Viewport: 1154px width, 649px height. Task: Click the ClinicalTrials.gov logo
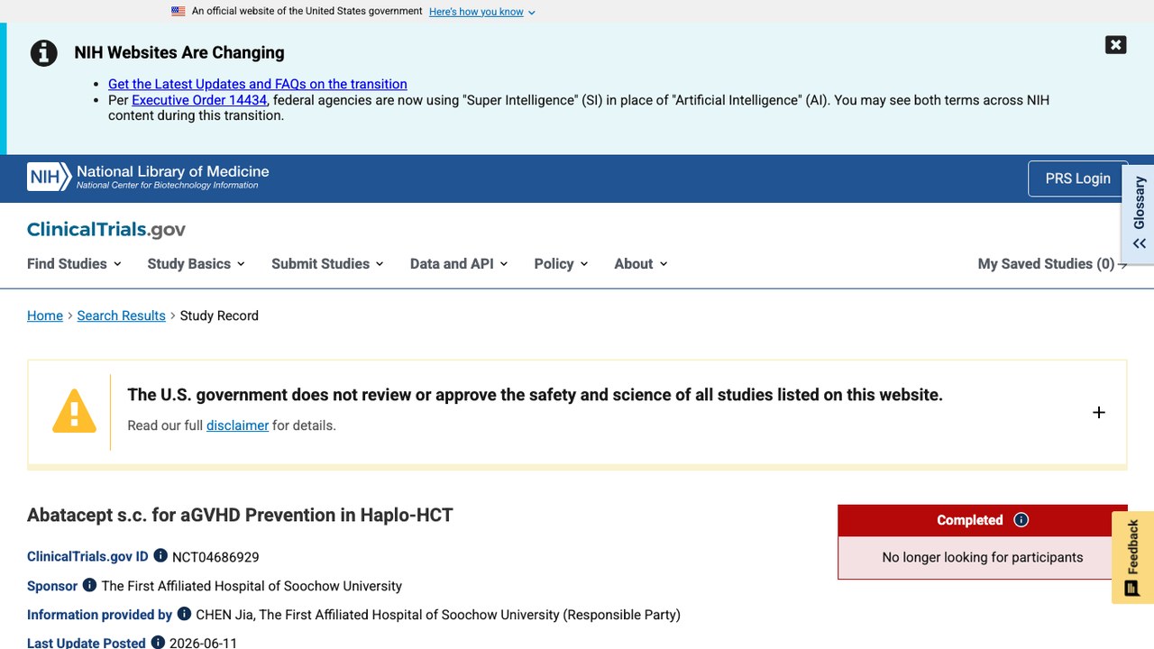pos(106,229)
